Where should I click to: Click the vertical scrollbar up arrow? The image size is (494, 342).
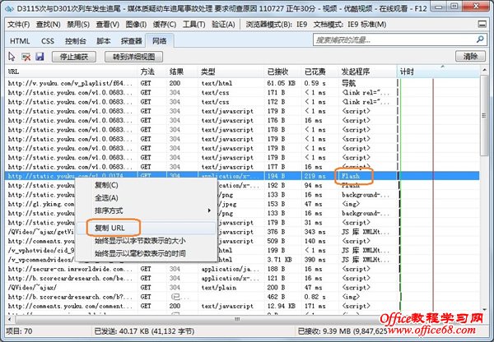tap(484, 70)
